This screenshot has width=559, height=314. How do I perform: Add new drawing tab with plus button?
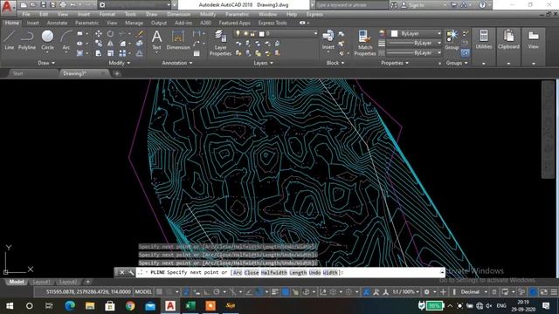pos(116,73)
